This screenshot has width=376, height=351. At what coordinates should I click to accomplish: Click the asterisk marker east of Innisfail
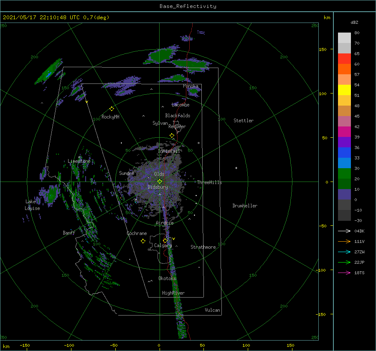(198, 143)
